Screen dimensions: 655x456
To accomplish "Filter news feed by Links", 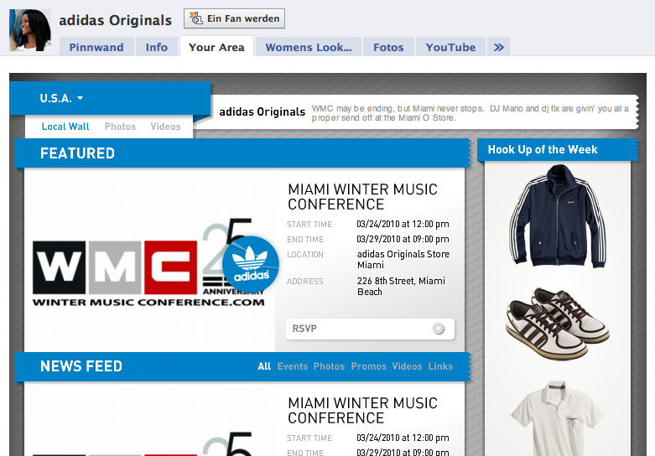I will click(440, 366).
